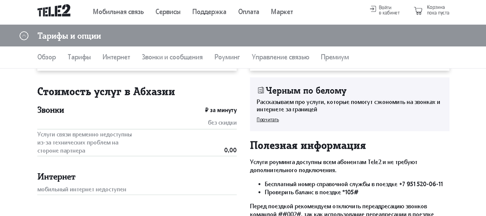486x216 pixels.
Task: Follow the Прочитать link
Action: point(268,120)
